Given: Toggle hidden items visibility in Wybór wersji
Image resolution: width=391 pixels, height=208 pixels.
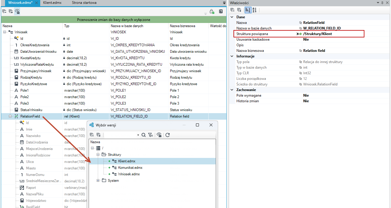Looking at the screenshot, I should (159, 135).
